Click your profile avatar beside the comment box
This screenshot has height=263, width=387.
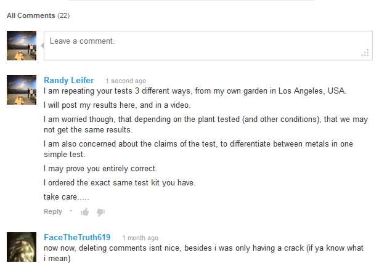(22, 46)
